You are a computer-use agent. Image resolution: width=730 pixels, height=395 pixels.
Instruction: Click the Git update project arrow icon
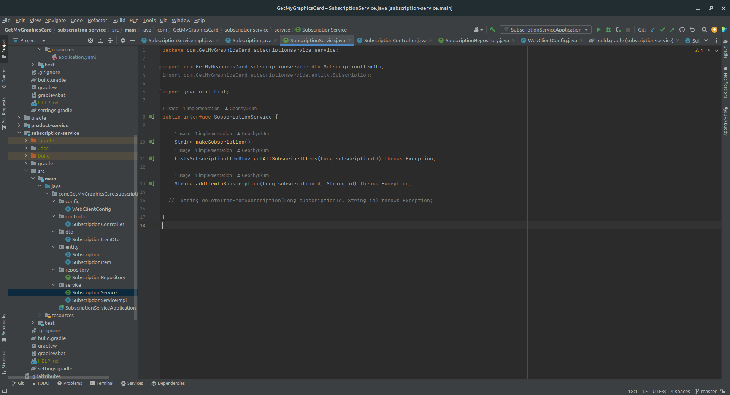click(x=653, y=30)
